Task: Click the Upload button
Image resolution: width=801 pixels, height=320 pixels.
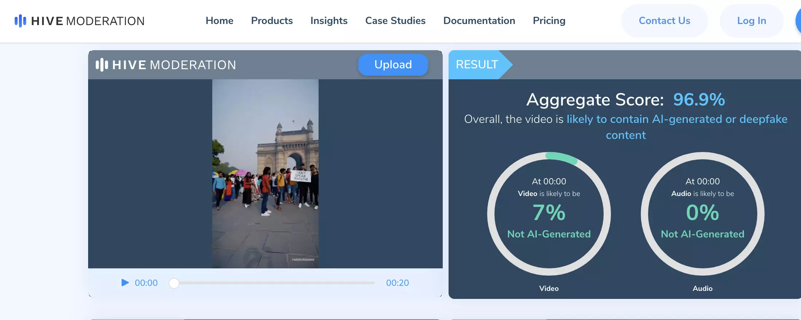Action: pyautogui.click(x=393, y=65)
